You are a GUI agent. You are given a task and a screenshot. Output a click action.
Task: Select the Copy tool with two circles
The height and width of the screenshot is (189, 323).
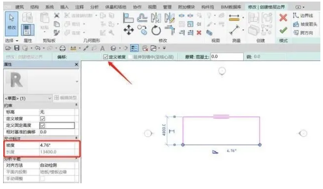(142, 30)
